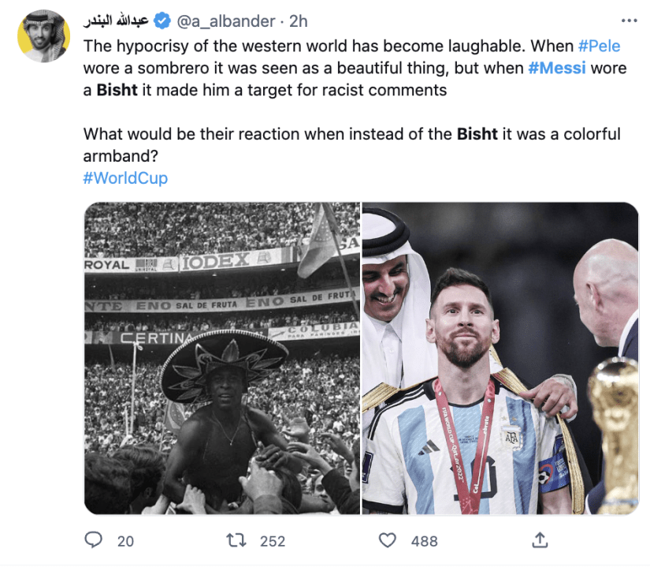
Task: Open the #Messi hashtag
Action: tap(559, 68)
